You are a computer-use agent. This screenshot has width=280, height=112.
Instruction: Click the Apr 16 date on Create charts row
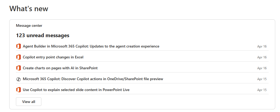pyautogui.click(x=262, y=68)
